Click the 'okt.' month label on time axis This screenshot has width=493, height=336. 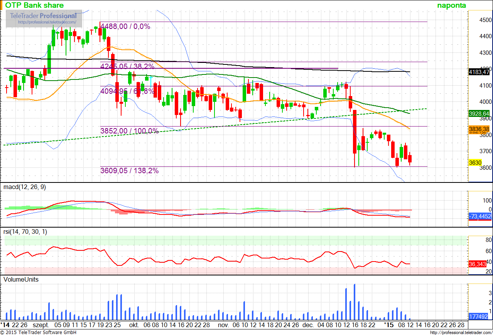coord(134,326)
